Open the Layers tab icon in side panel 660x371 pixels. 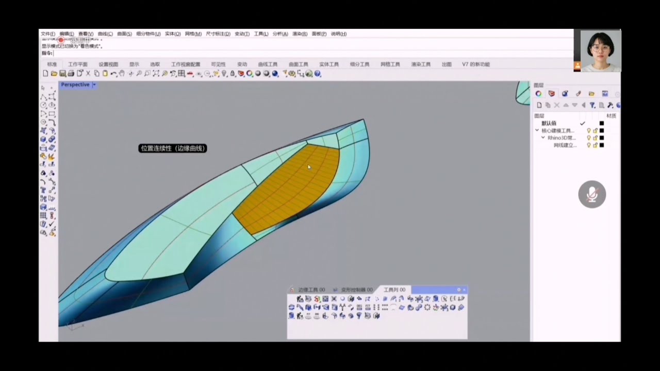click(x=552, y=94)
